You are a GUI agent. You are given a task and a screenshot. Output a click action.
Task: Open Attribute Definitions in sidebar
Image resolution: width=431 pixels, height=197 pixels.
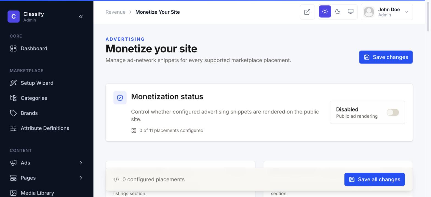[47, 128]
